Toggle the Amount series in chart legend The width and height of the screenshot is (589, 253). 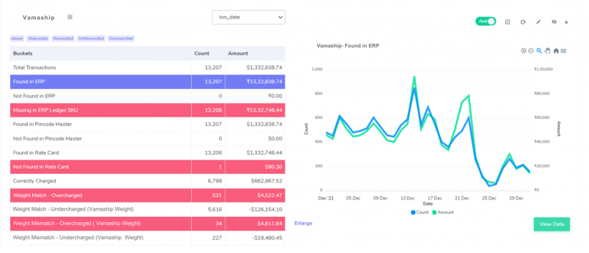pyautogui.click(x=443, y=212)
